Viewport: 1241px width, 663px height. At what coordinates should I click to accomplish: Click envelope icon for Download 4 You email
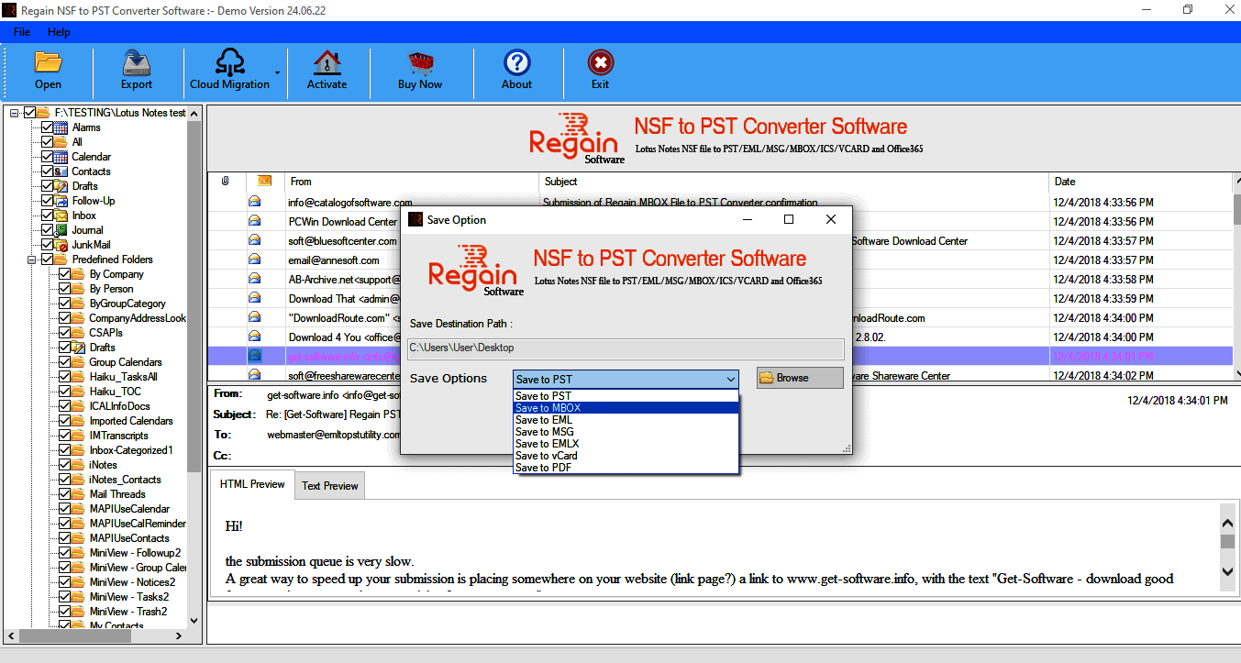pos(255,337)
